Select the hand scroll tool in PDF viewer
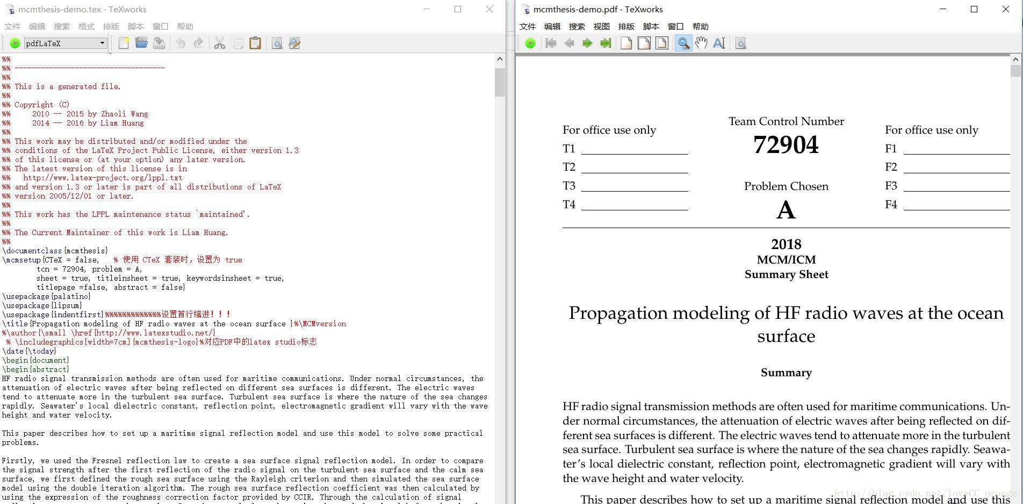Viewport: 1023px width, 504px height. 701,43
